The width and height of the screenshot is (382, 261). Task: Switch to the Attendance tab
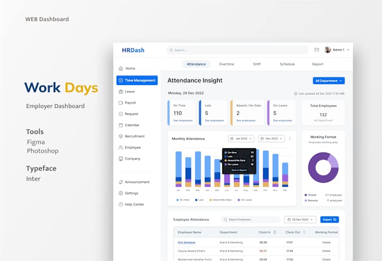pyautogui.click(x=196, y=64)
